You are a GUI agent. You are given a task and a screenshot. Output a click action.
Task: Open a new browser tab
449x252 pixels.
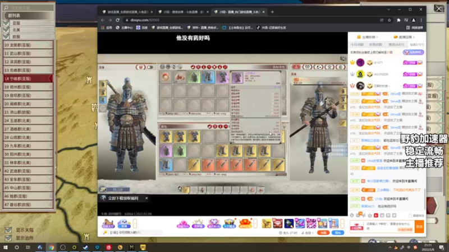point(272,12)
